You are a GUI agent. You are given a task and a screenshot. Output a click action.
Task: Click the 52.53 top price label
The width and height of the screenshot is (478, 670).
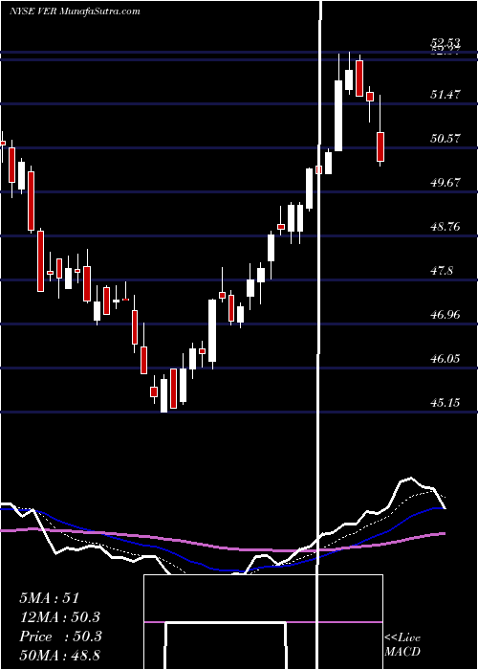445,42
